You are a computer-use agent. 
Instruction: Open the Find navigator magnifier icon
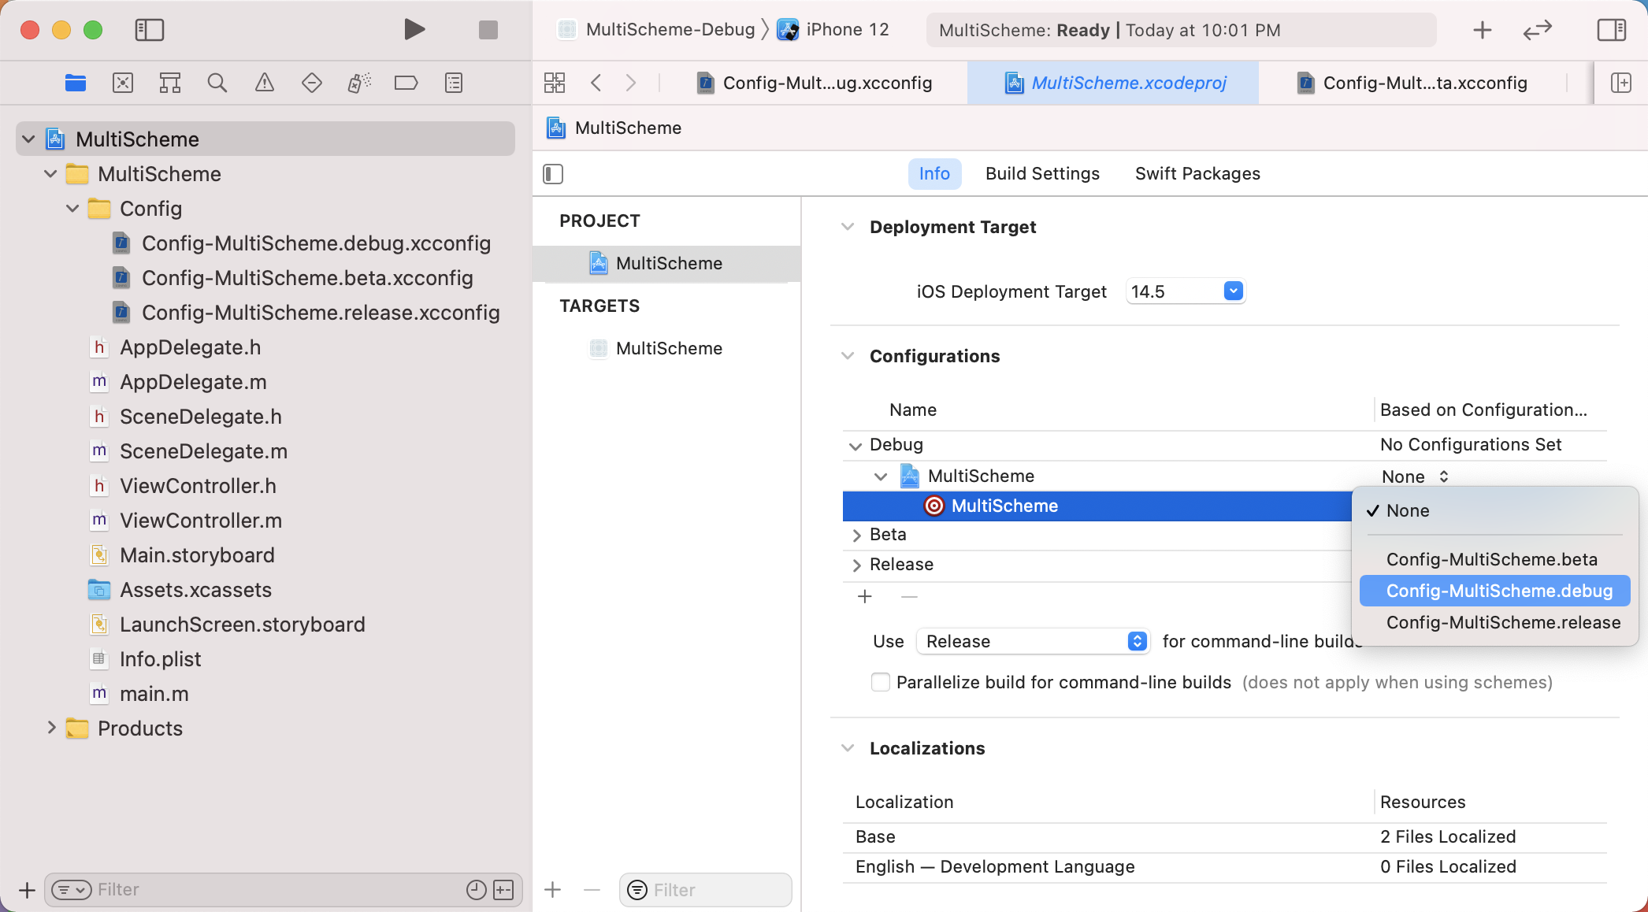pyautogui.click(x=217, y=83)
